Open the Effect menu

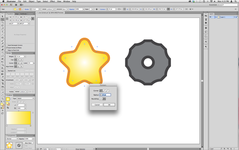coord(52,1)
